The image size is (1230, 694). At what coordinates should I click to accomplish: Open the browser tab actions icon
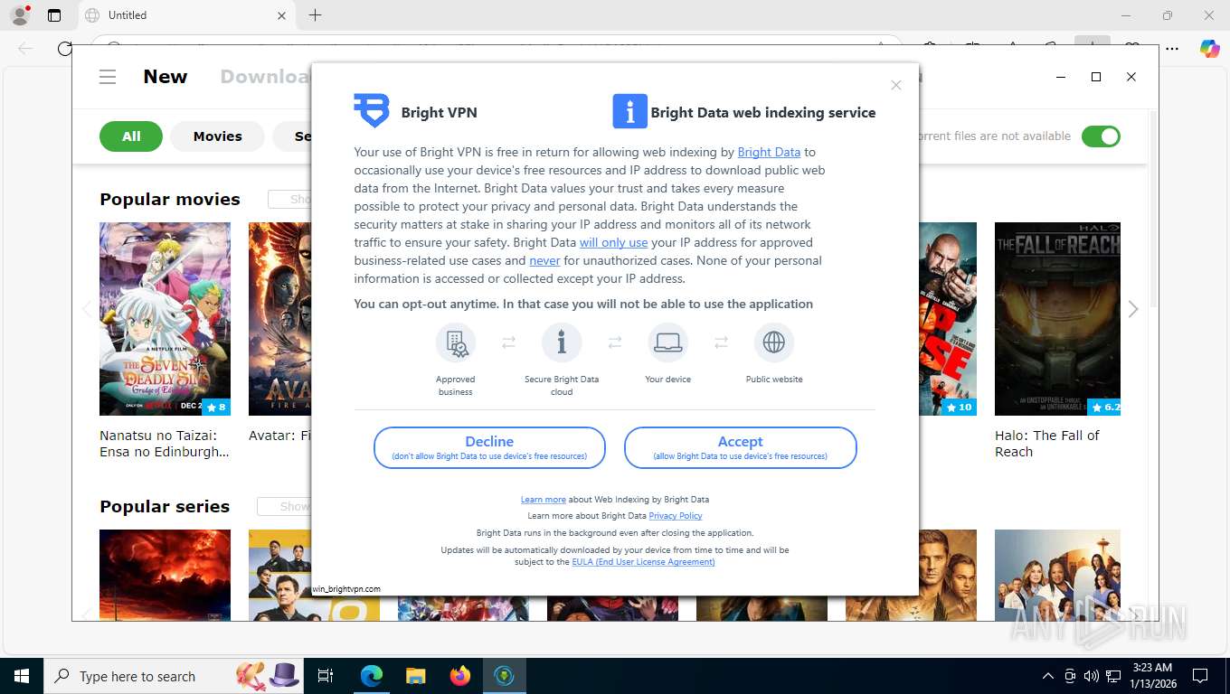[x=54, y=14]
